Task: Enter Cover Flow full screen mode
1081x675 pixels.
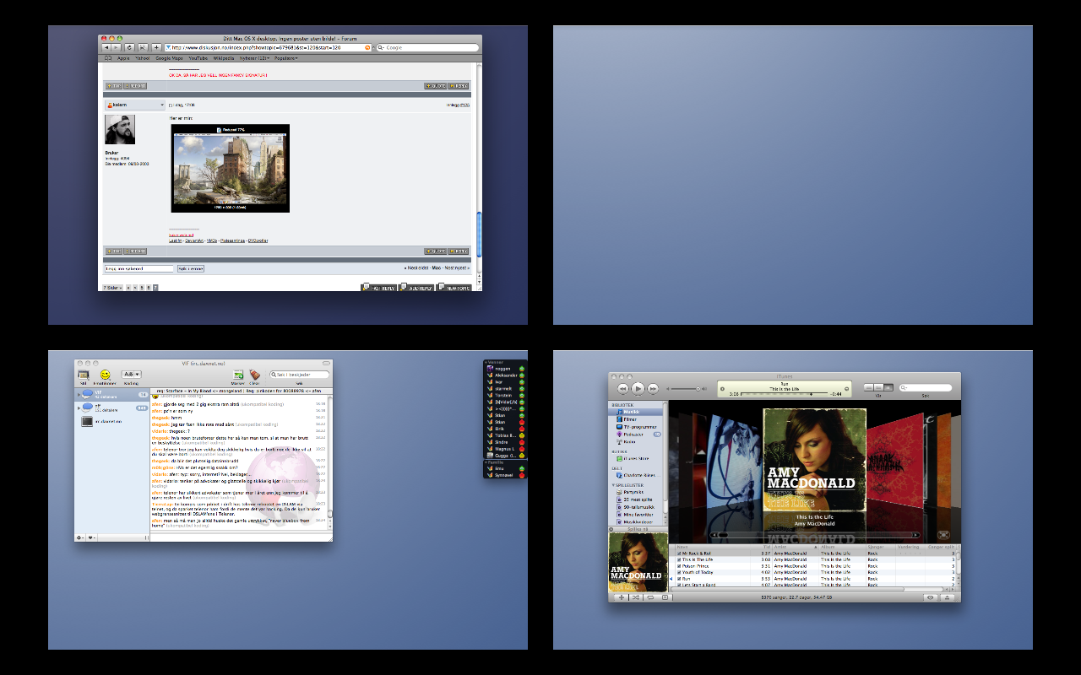Action: (943, 535)
